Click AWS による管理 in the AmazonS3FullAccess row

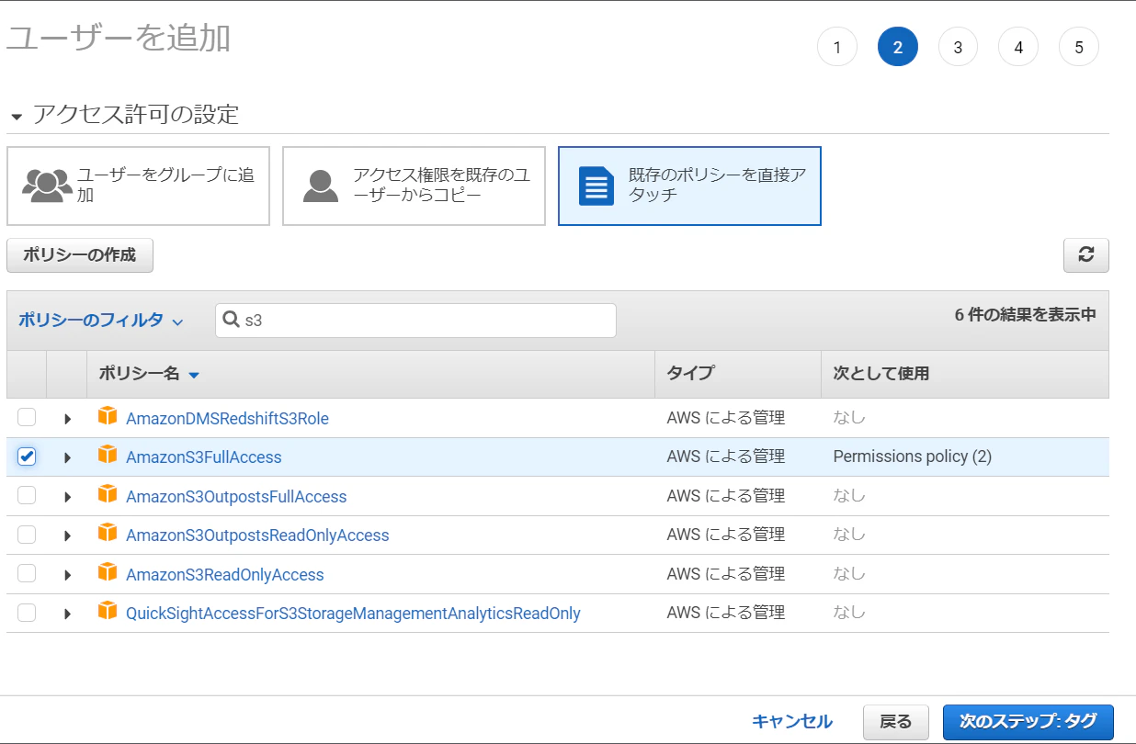point(726,457)
